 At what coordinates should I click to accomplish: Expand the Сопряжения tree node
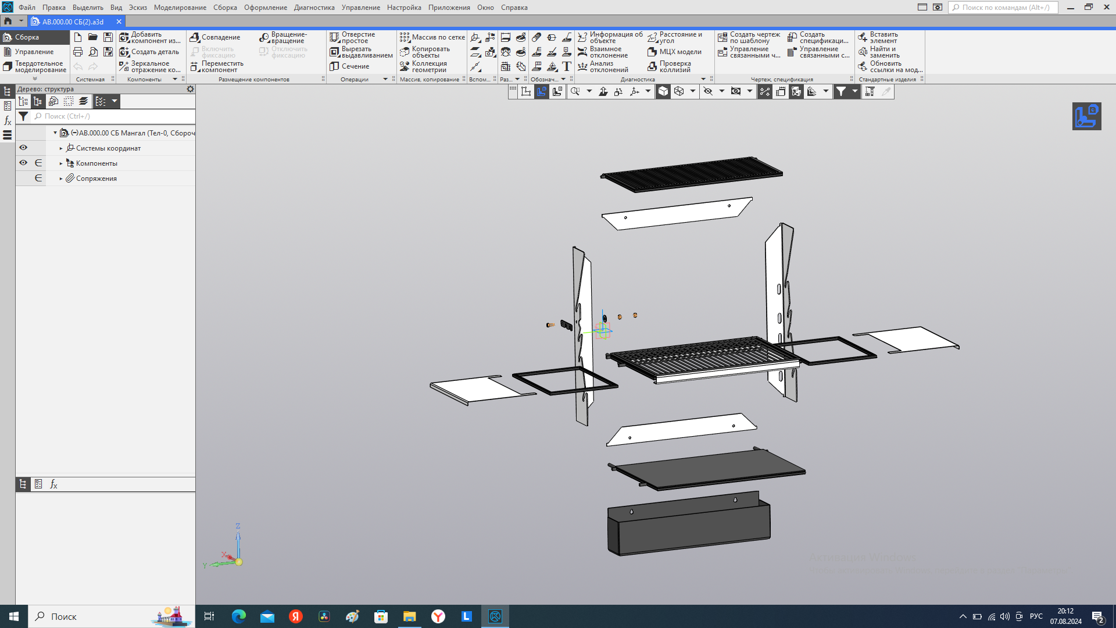point(61,179)
